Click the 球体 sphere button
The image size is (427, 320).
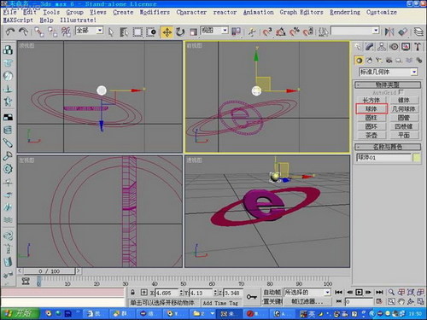point(371,108)
